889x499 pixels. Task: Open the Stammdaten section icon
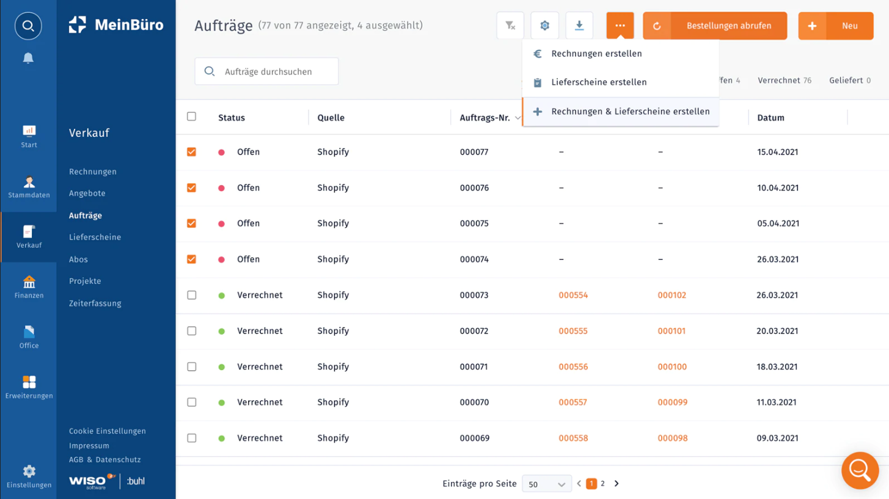click(x=29, y=183)
